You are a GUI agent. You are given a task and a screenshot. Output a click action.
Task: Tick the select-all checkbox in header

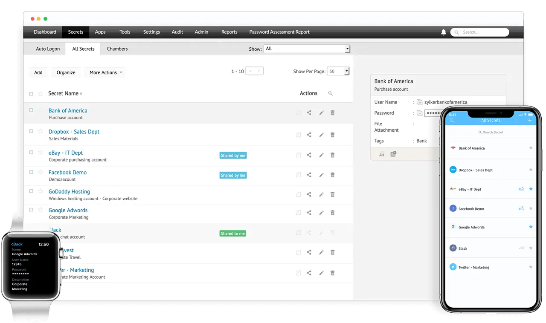point(31,94)
